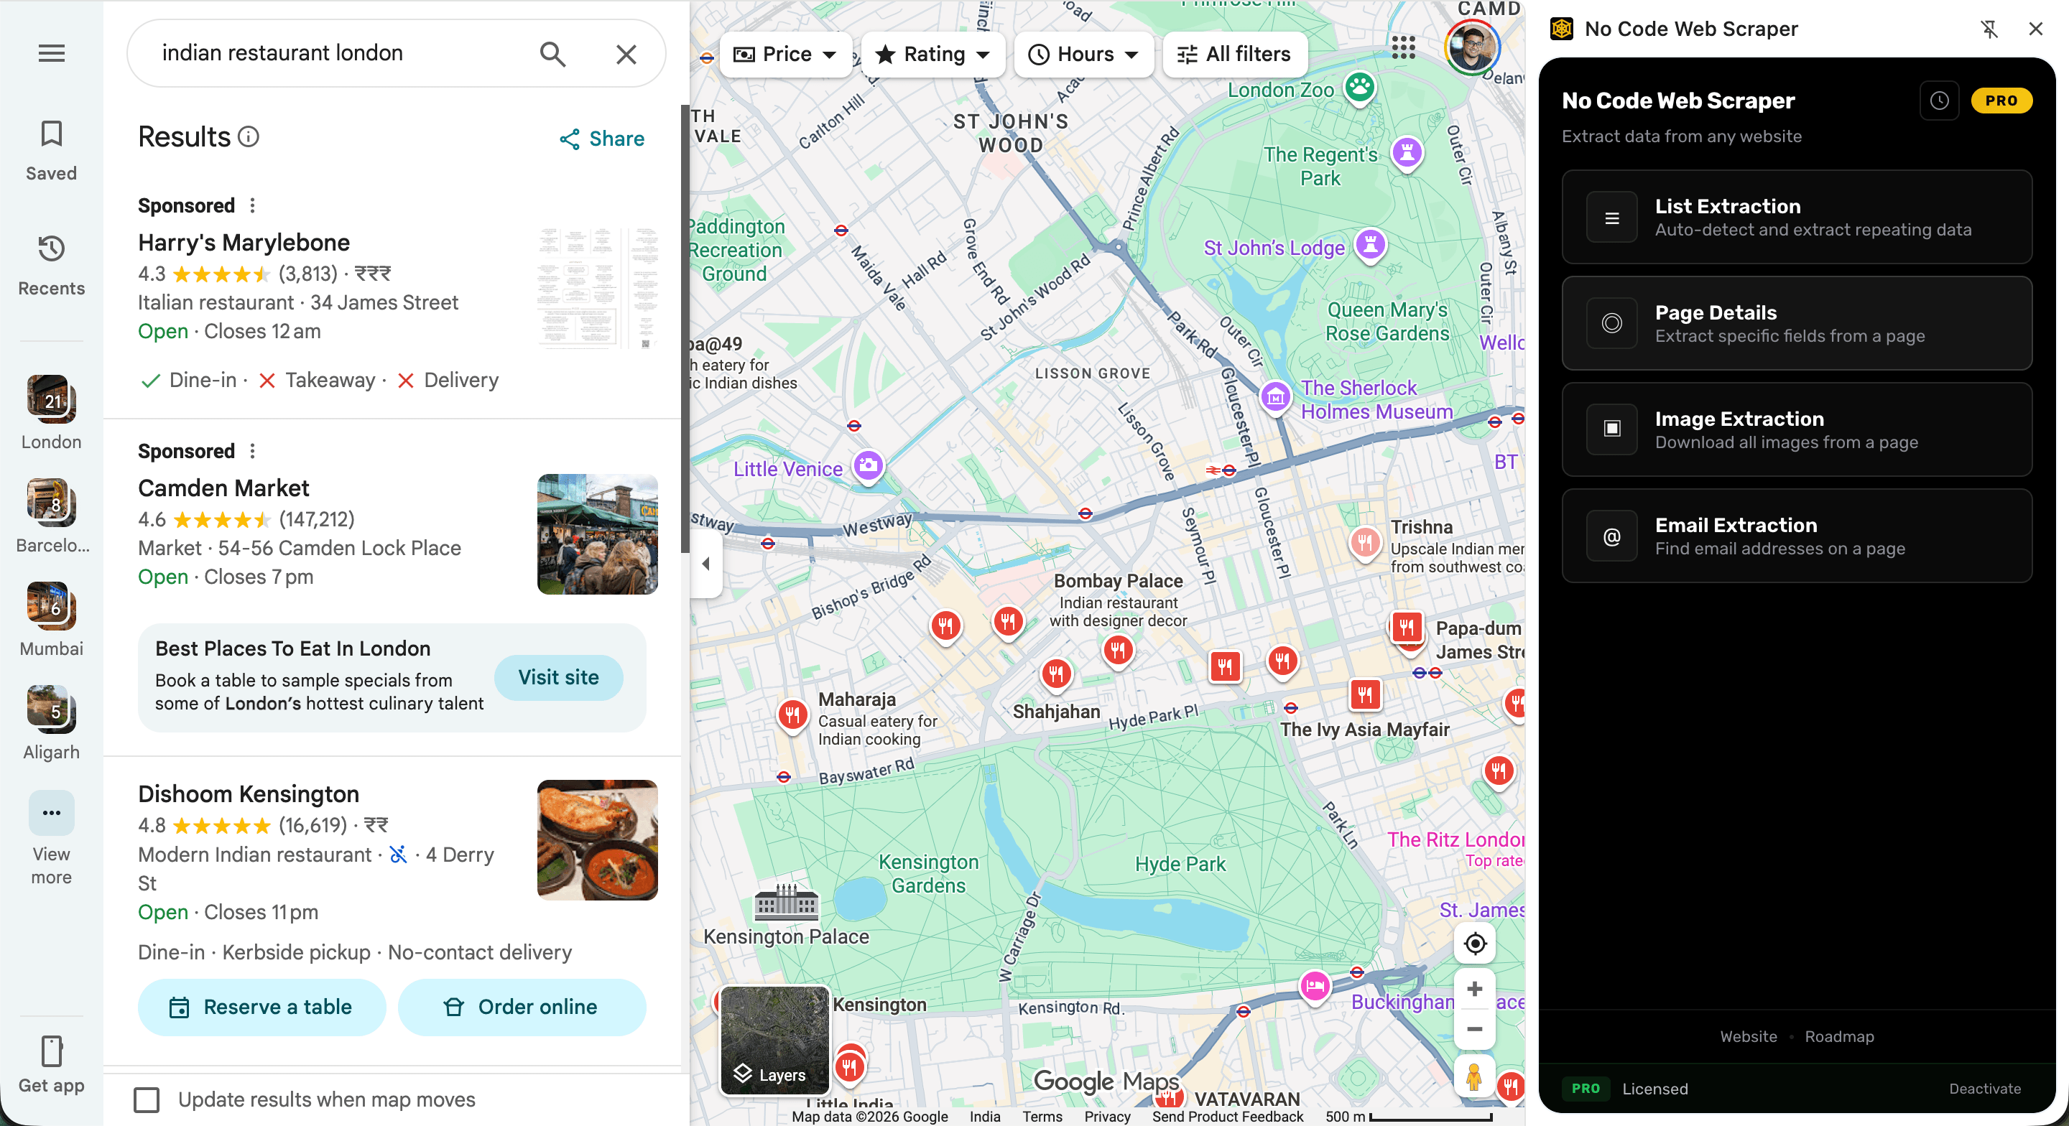Open scraper history clock icon
Image resolution: width=2069 pixels, height=1126 pixels.
1939,101
